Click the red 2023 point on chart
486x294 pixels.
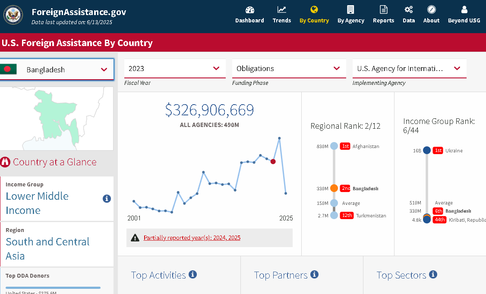[273, 161]
